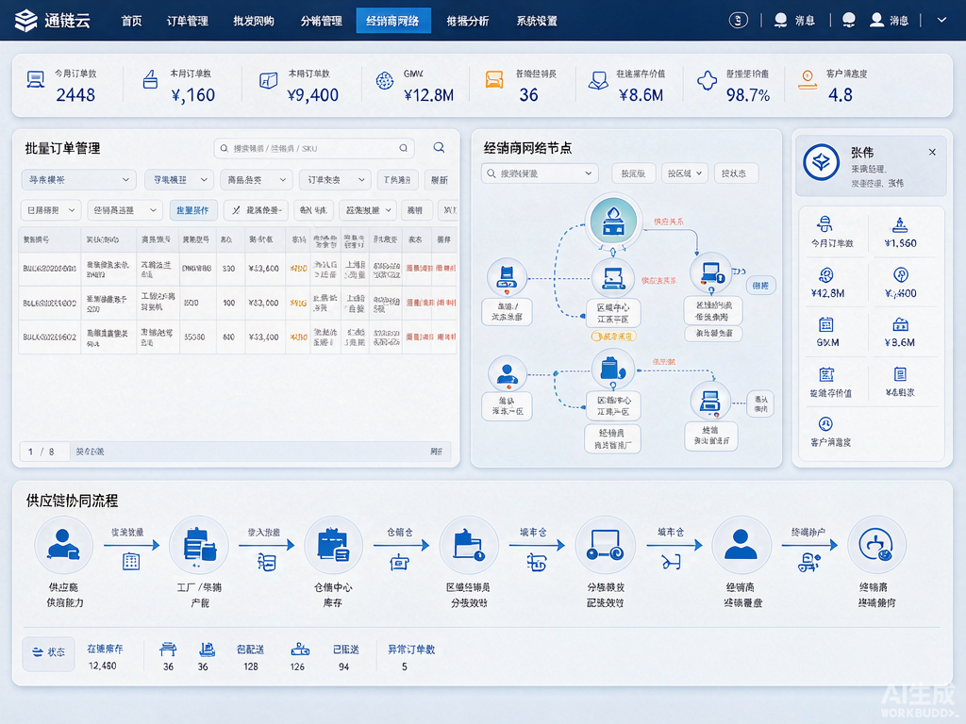
Task: Click the 工厂 step icon in the supply flow
Action: pos(198,545)
